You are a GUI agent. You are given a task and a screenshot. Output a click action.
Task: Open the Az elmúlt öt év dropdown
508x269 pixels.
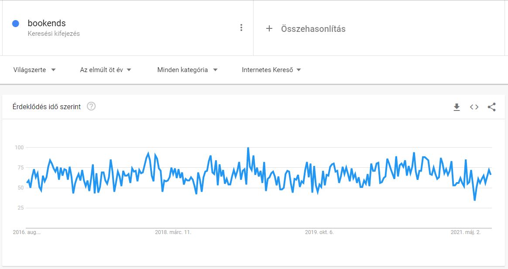click(106, 70)
